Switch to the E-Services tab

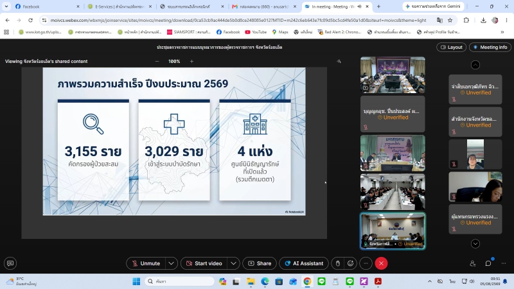coord(120,6)
